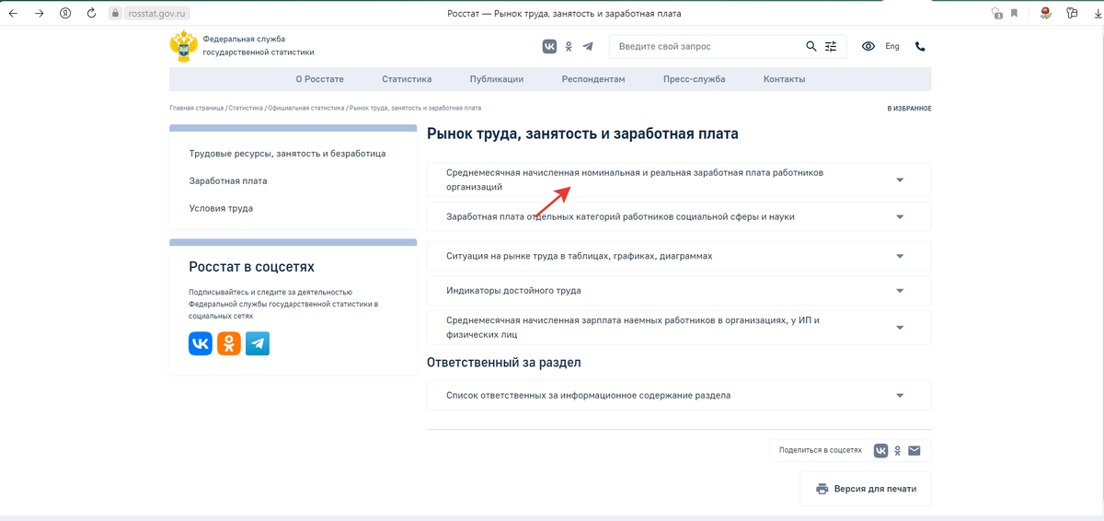Open the О Росстате menu
Viewport: 1104px width, 521px height.
(319, 79)
